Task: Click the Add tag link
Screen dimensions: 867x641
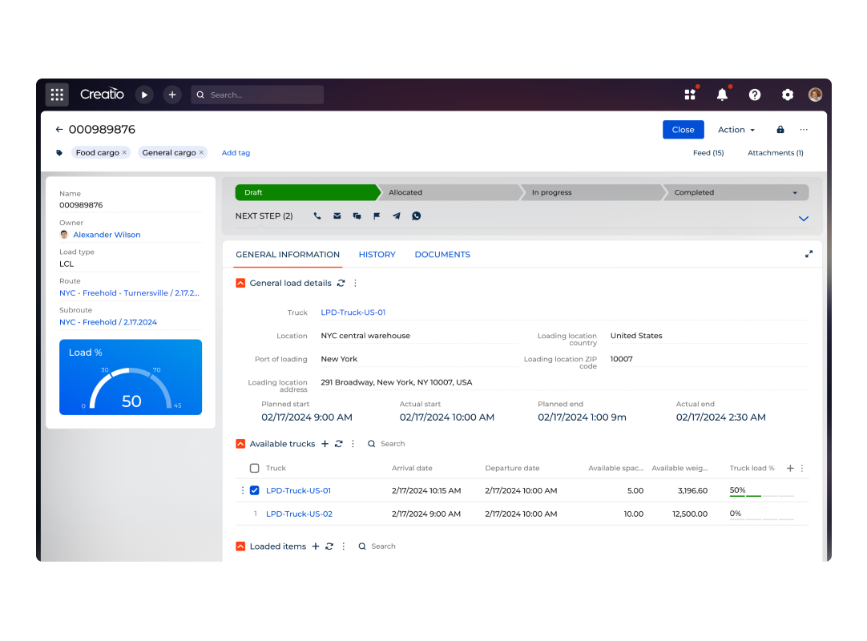Action: (236, 153)
